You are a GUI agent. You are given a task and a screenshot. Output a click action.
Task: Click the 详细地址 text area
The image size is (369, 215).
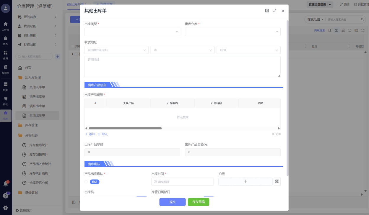pos(182,67)
